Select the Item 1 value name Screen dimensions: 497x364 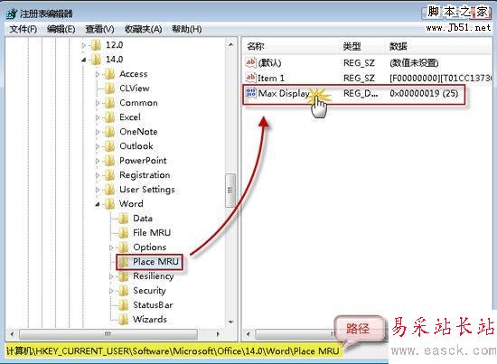(271, 78)
